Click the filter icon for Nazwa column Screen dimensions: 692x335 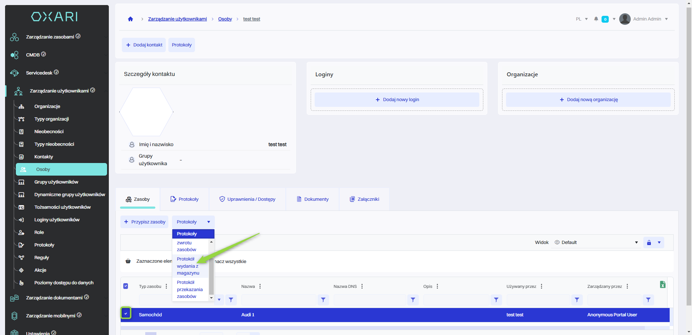pyautogui.click(x=323, y=300)
